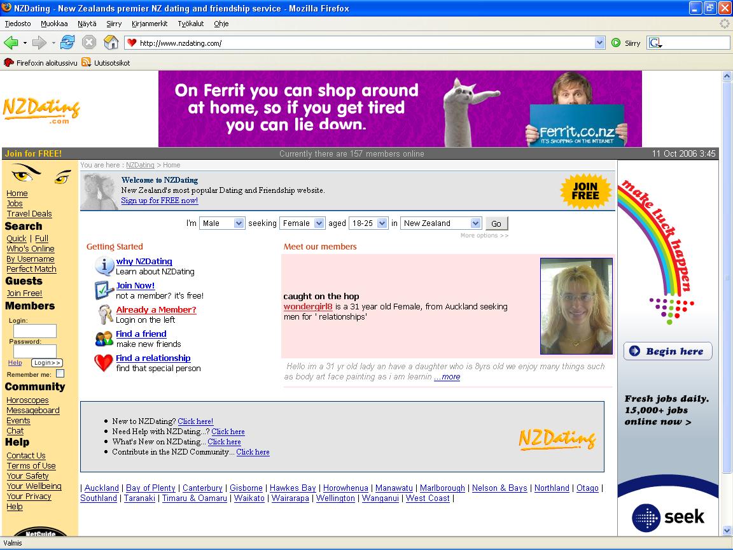733x550 pixels.
Task: Click the Stop loading icon
Action: [x=89, y=43]
